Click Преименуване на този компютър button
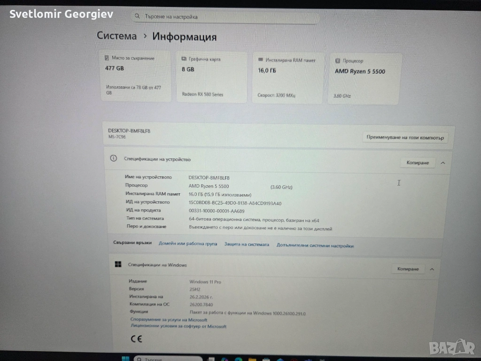Image resolution: width=481 pixels, height=361 pixels. click(405, 138)
